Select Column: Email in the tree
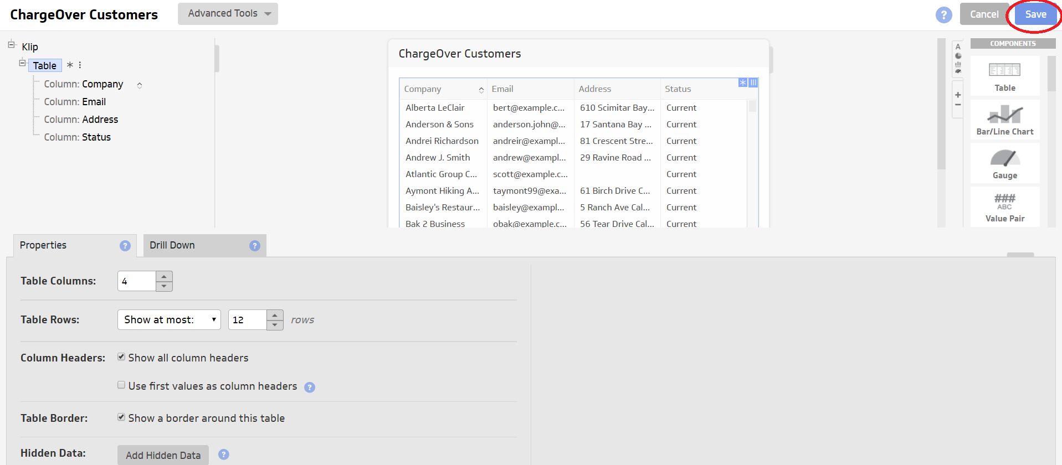Viewport: 1062px width, 465px height. pyautogui.click(x=75, y=102)
